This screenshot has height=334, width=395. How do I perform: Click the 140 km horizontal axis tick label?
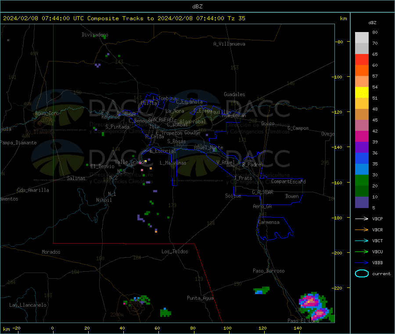tap(298, 328)
